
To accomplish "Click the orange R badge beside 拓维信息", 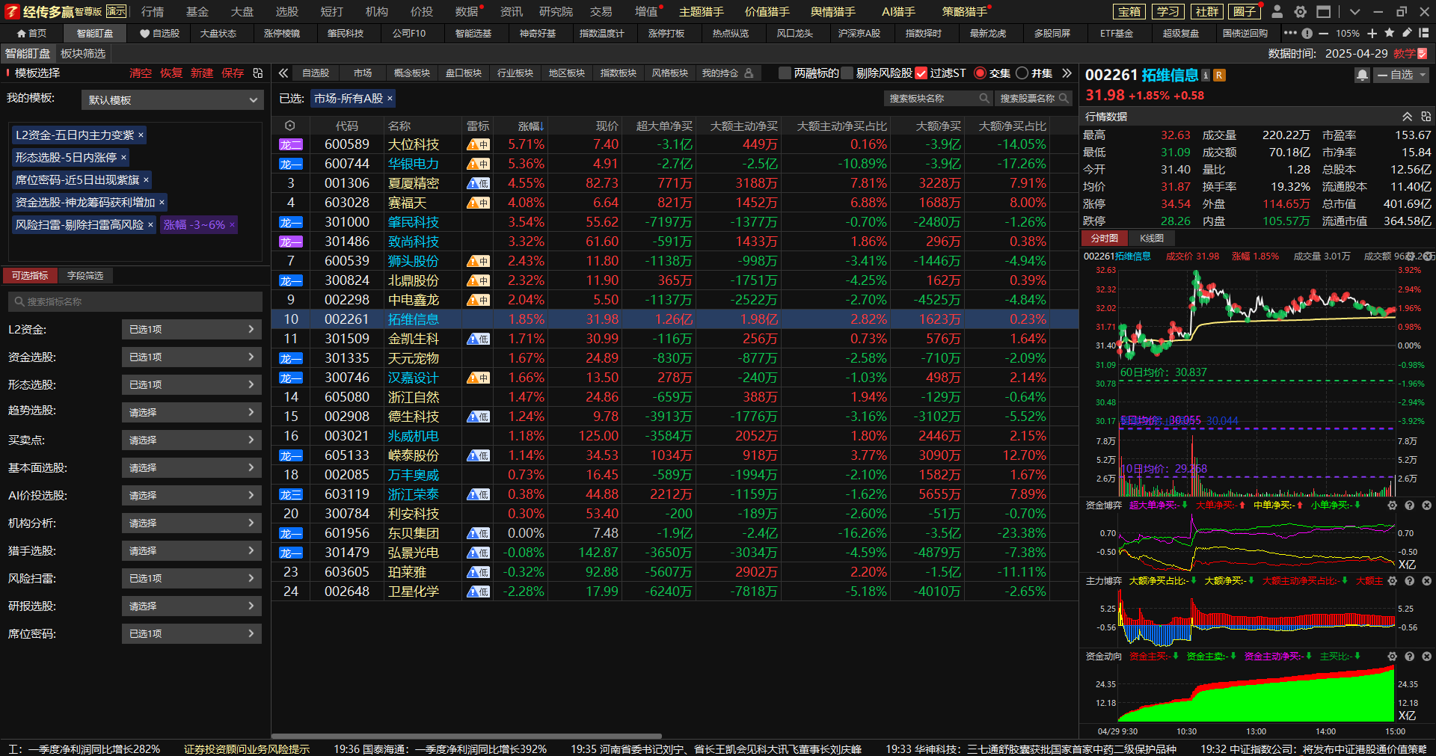I will tap(1219, 75).
